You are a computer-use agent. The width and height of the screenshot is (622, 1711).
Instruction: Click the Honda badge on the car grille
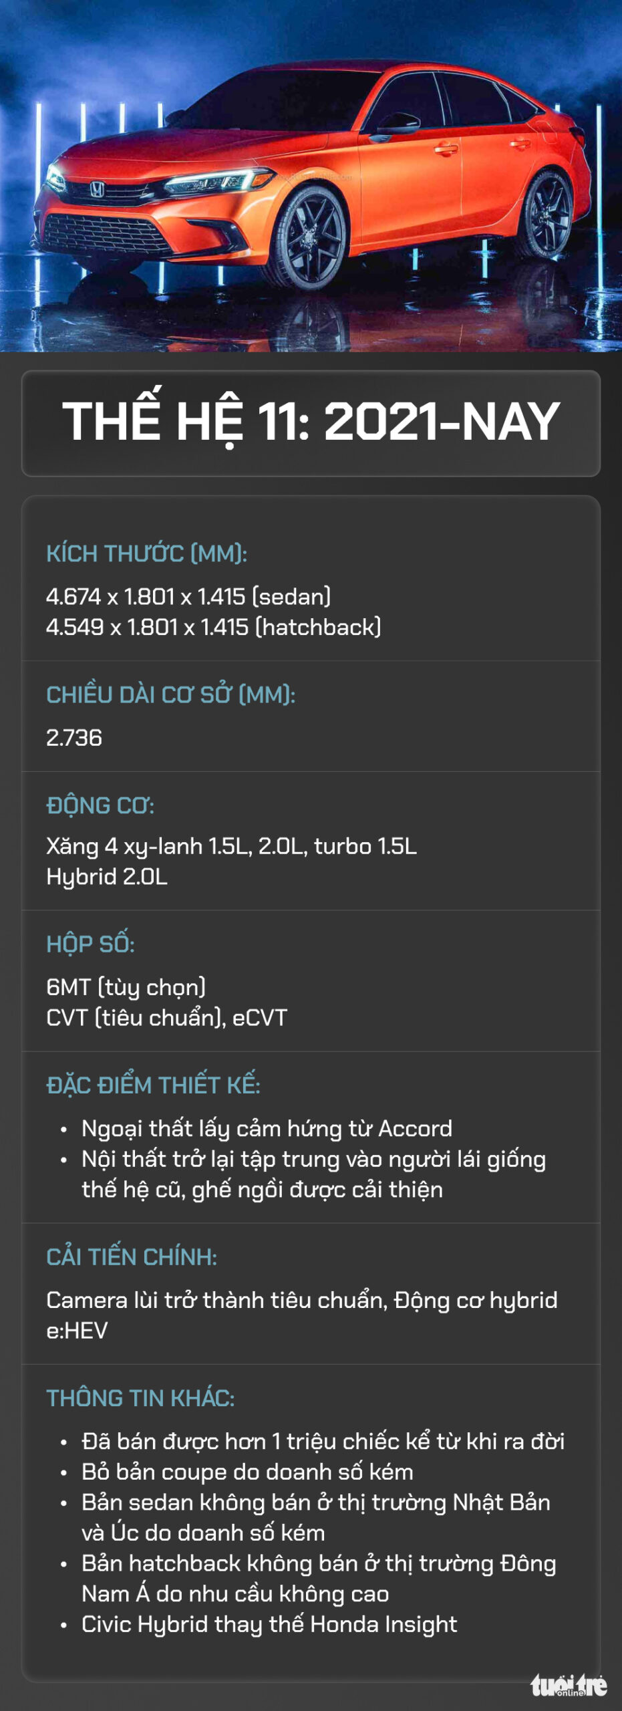coord(98,190)
